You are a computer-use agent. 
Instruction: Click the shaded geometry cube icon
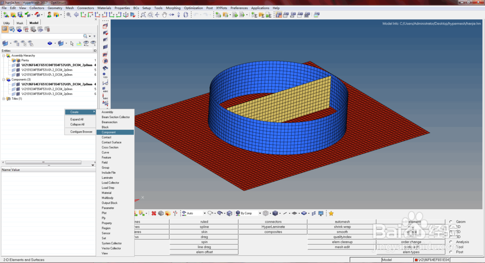pyautogui.click(x=229, y=213)
